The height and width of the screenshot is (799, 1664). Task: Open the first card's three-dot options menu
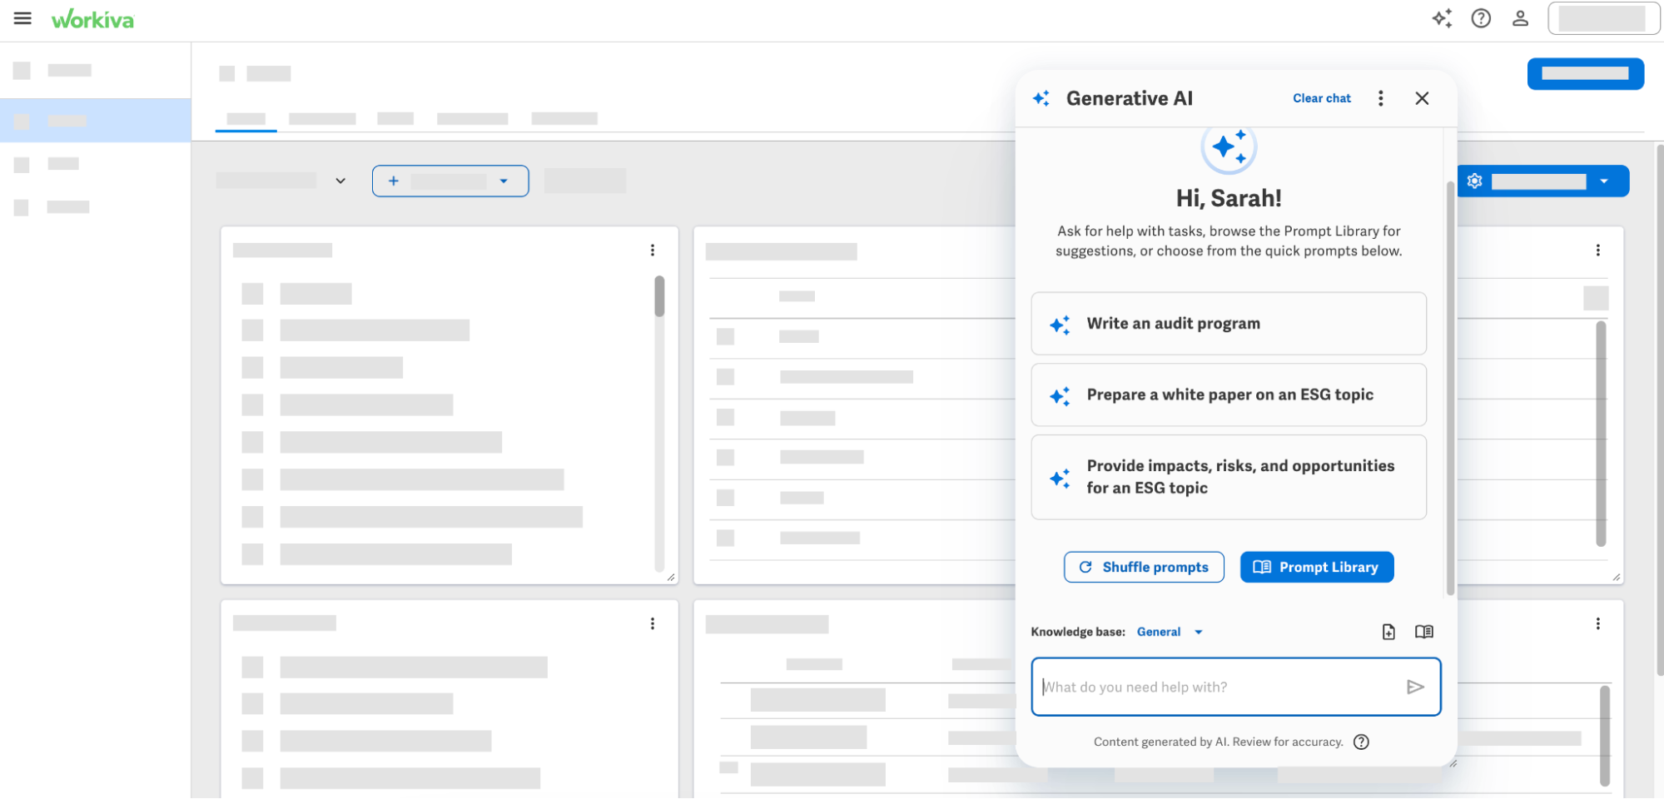653,250
